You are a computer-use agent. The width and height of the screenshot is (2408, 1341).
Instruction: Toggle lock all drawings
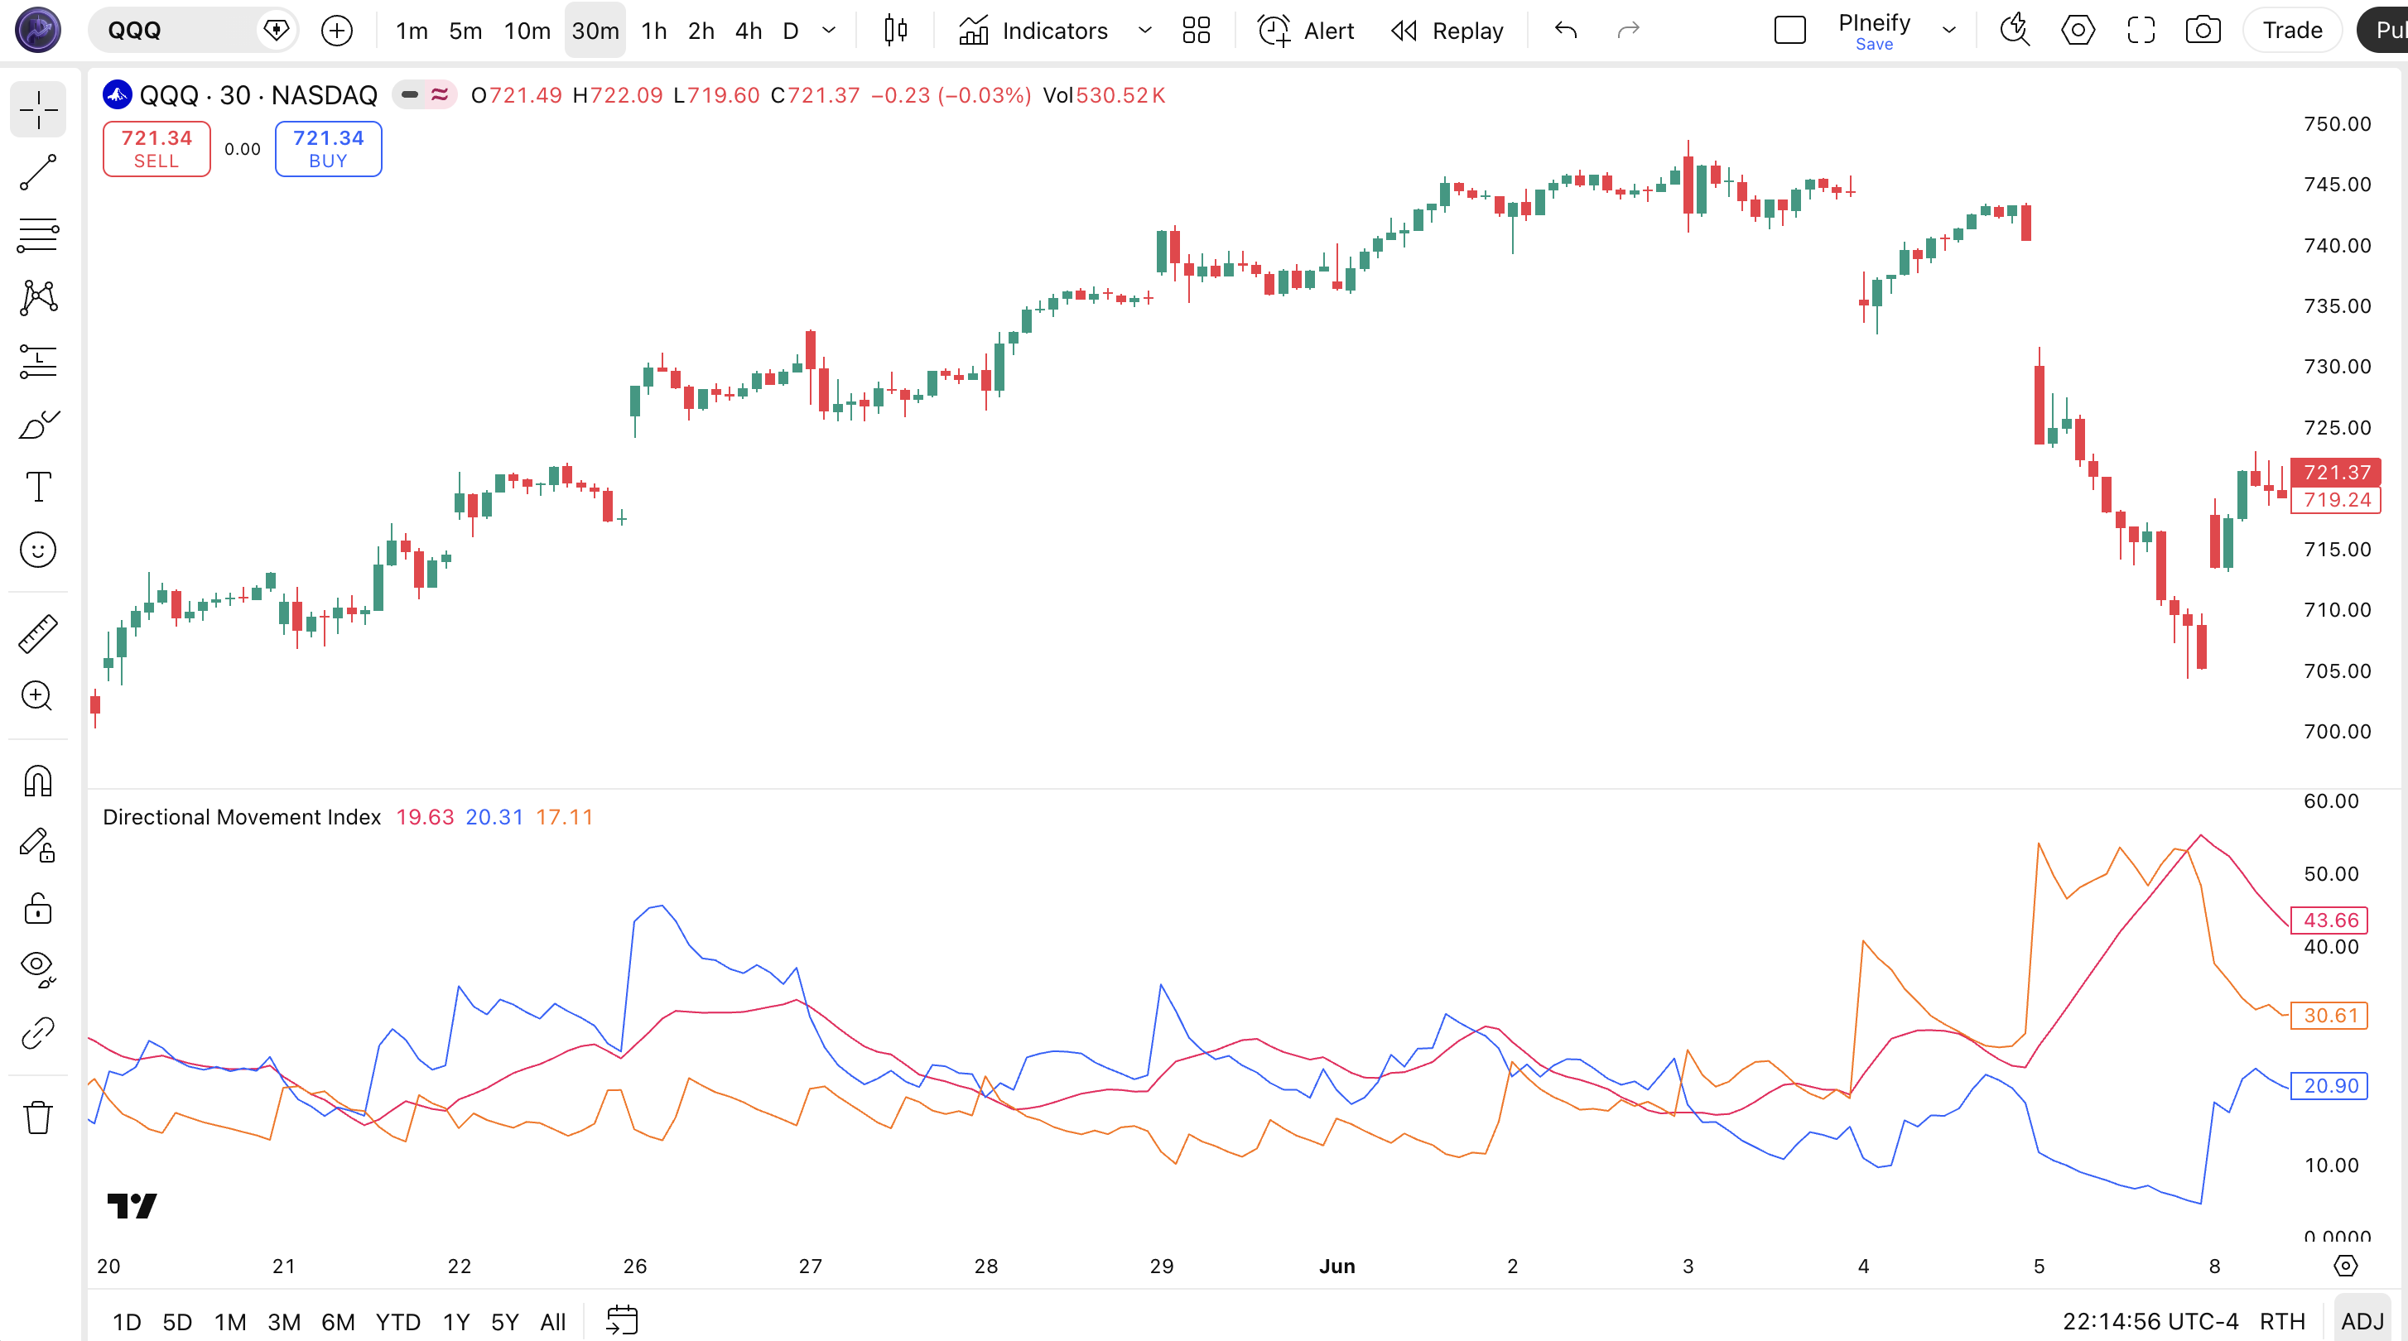point(38,907)
